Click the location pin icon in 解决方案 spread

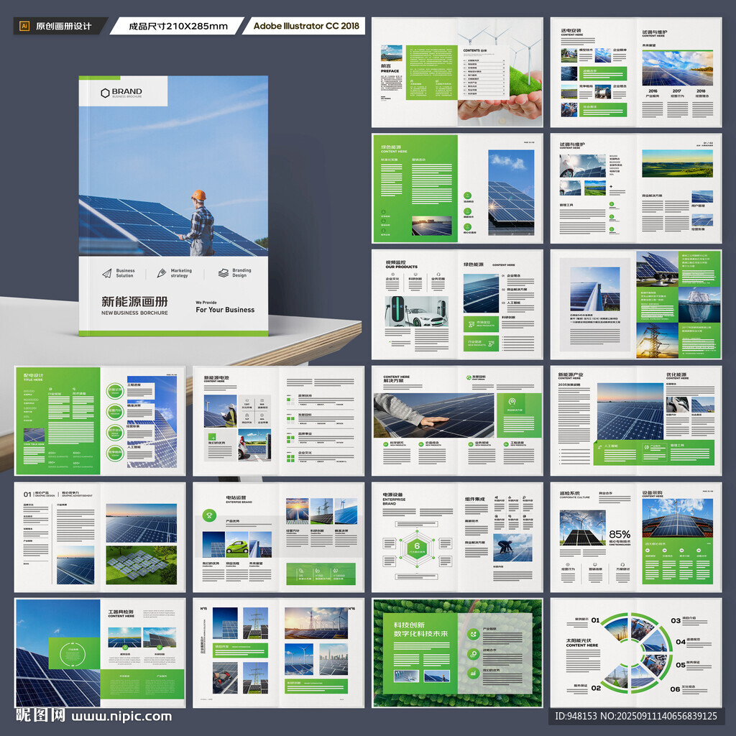[512, 401]
